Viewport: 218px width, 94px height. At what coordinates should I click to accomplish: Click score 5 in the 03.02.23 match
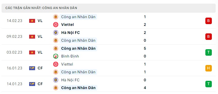click(145, 48)
